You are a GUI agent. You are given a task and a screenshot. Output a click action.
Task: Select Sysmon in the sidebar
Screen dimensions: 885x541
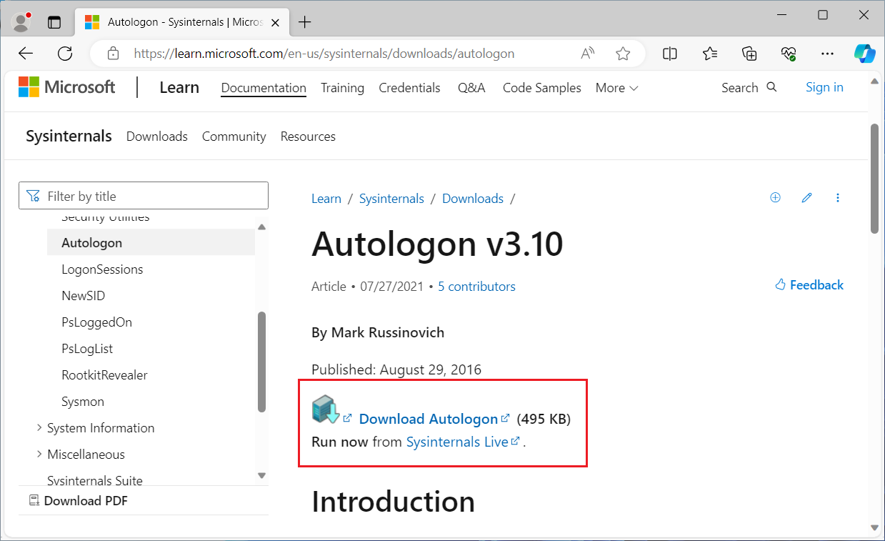(83, 402)
